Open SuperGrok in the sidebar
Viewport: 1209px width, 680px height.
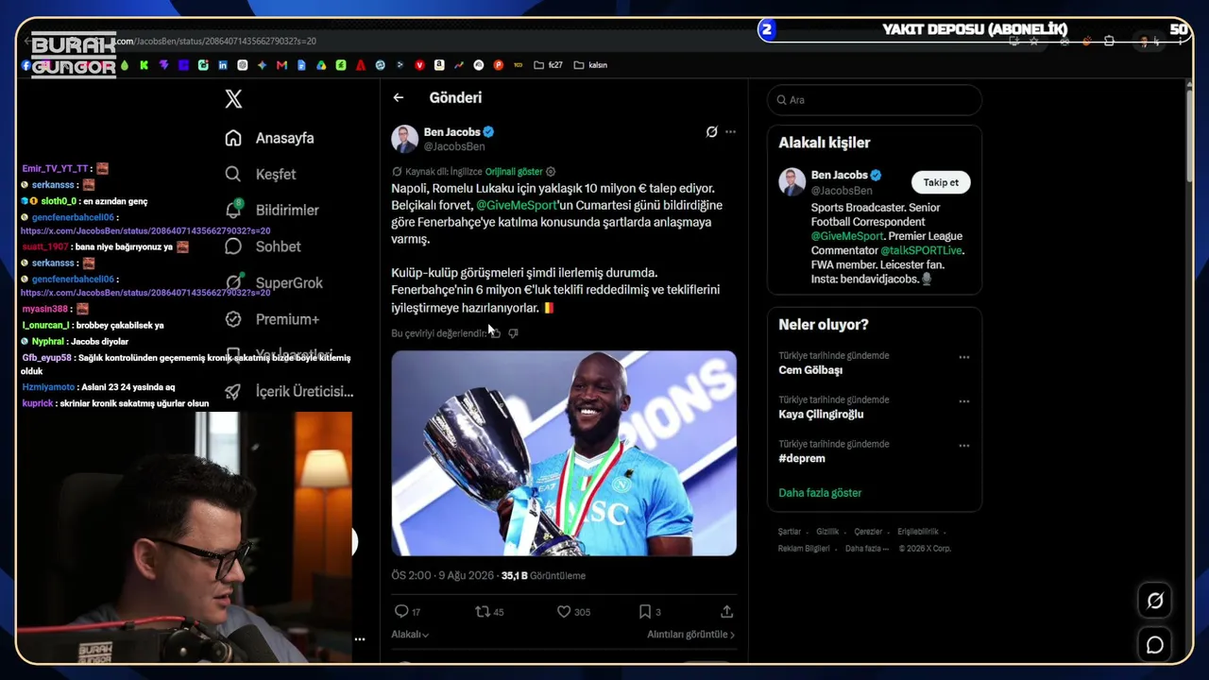point(273,283)
